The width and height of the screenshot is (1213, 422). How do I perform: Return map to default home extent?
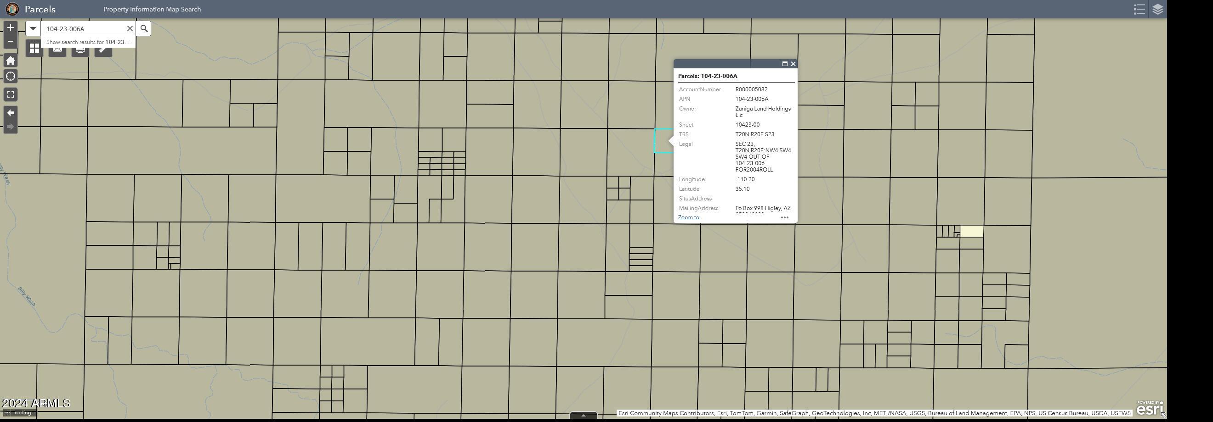pyautogui.click(x=11, y=60)
